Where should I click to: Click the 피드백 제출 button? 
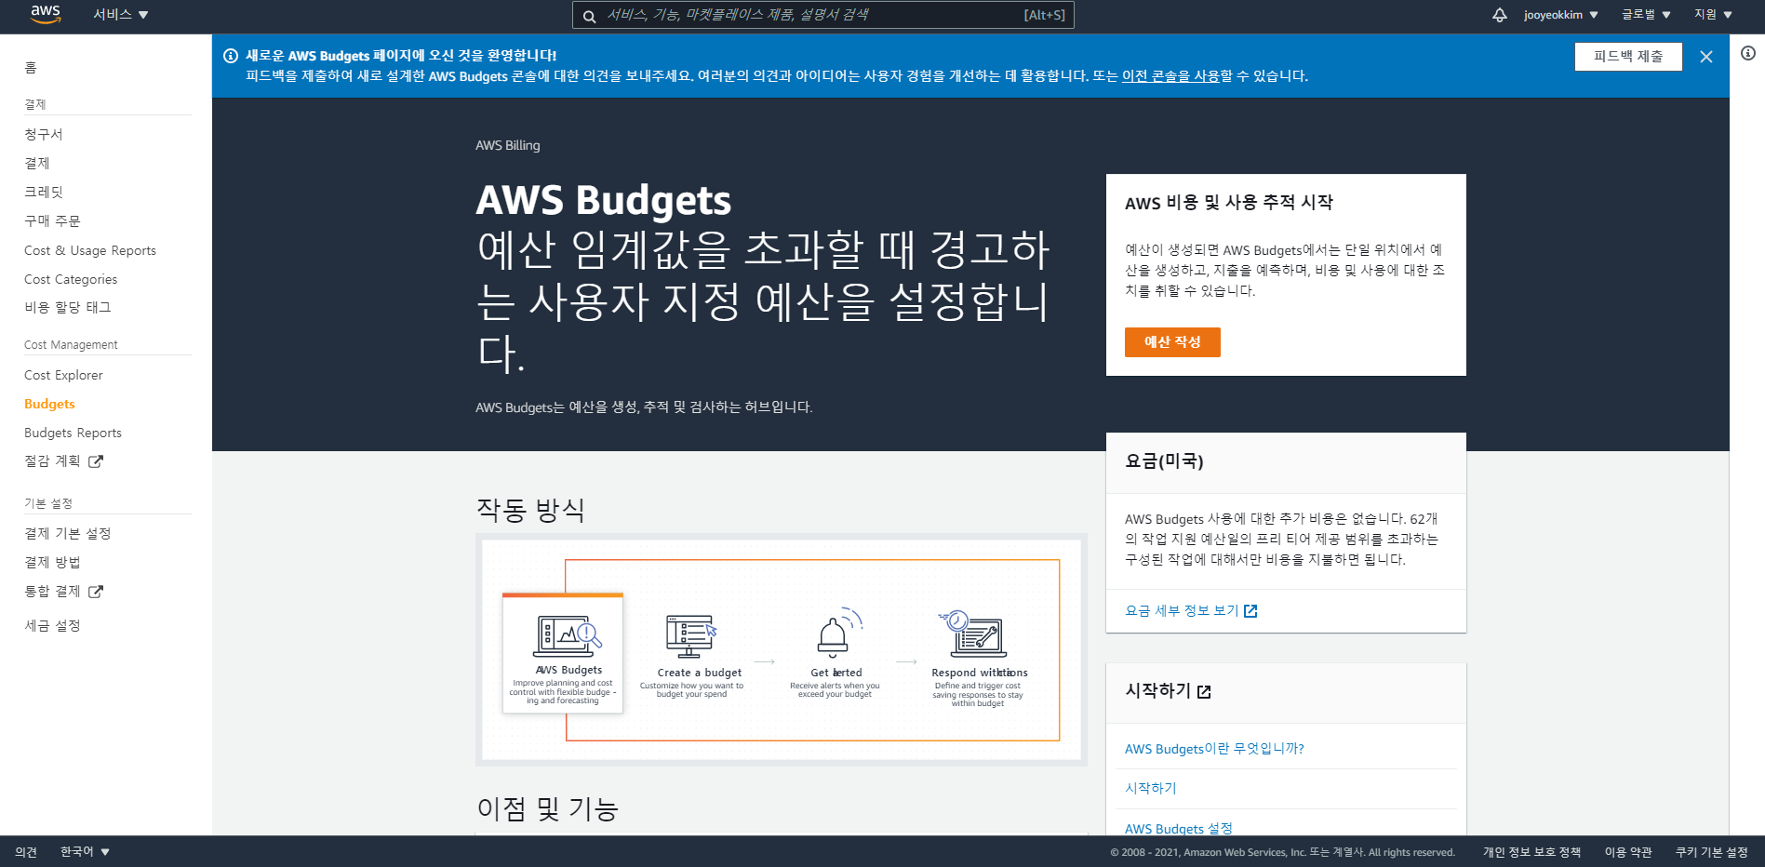[x=1628, y=57]
